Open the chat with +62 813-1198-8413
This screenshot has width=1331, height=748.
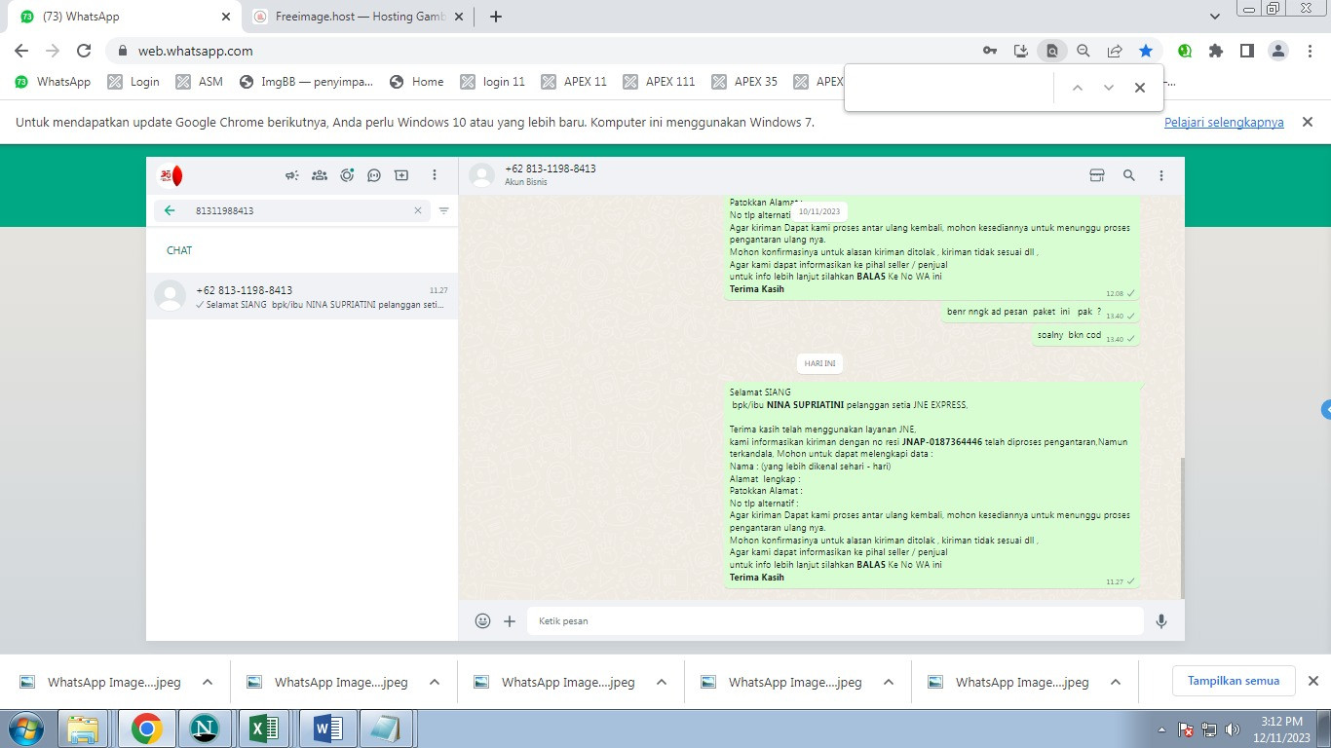point(302,296)
